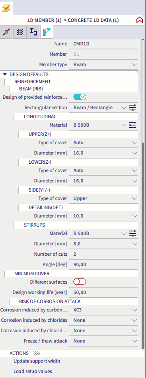Click the Member value B1

[x=103, y=54]
